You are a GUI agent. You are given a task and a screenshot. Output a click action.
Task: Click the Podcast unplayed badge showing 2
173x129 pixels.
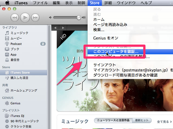pyautogui.click(x=43, y=44)
